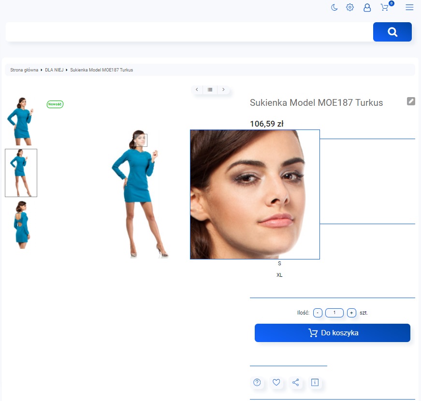Add product with Do koszyka button
This screenshot has width=421, height=401.
pyautogui.click(x=333, y=333)
